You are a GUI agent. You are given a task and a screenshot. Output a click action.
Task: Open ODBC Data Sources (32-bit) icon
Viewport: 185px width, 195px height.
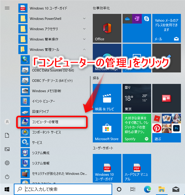click(25, 70)
